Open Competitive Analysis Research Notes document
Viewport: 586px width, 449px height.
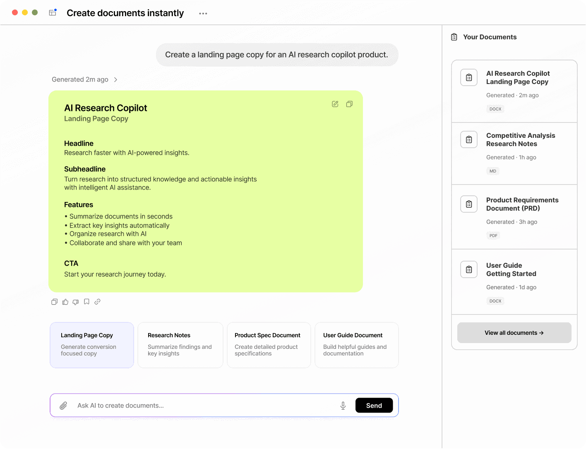click(x=514, y=154)
